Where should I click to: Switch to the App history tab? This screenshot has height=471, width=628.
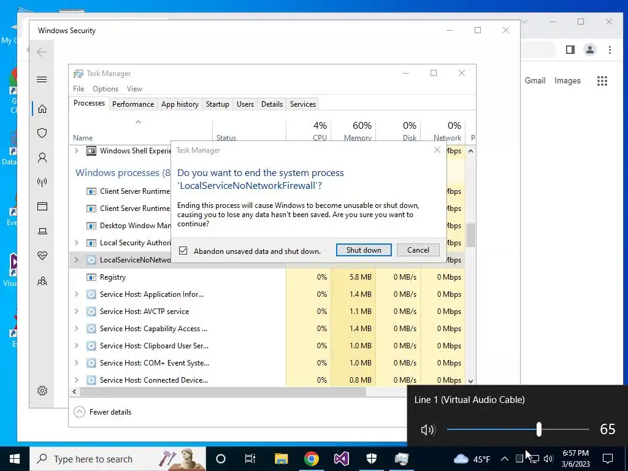[180, 104]
